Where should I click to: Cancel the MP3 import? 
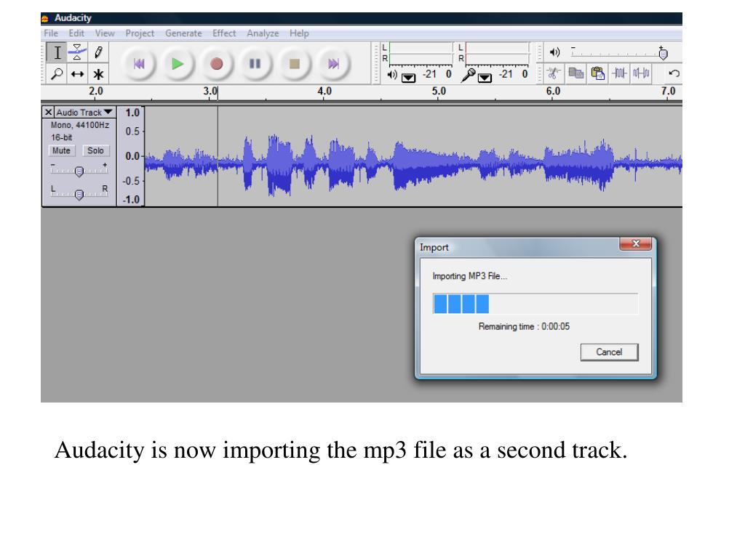point(609,352)
